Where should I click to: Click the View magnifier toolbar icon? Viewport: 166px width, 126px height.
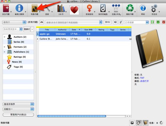pos(47,8)
